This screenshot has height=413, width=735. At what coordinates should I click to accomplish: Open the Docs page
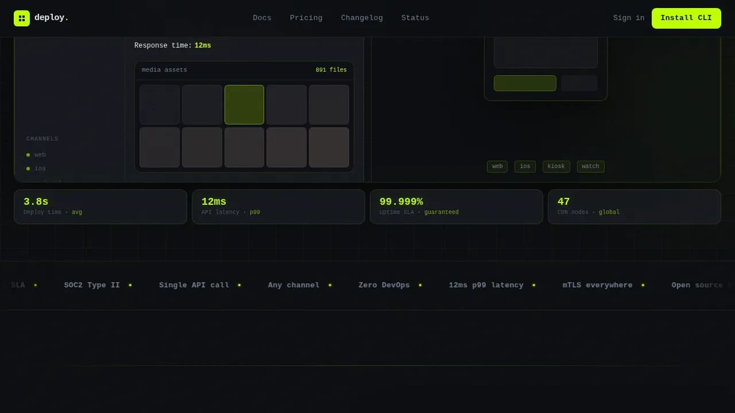point(262,18)
